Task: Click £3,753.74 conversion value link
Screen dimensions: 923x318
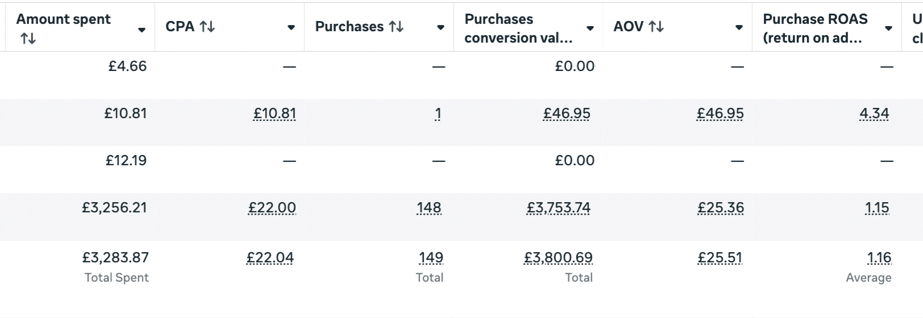Action: click(558, 208)
